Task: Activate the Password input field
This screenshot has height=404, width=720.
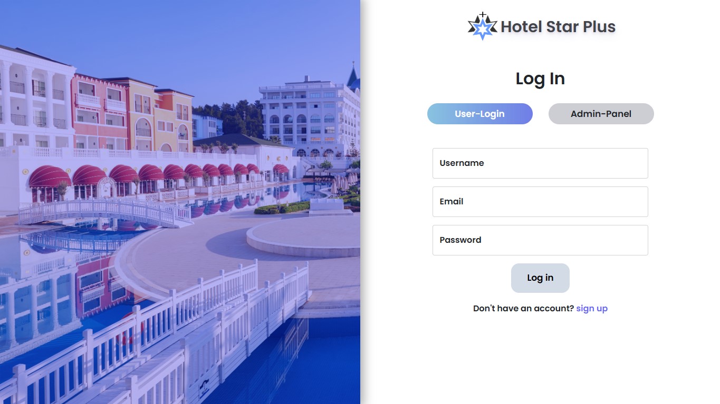Action: [x=540, y=240]
